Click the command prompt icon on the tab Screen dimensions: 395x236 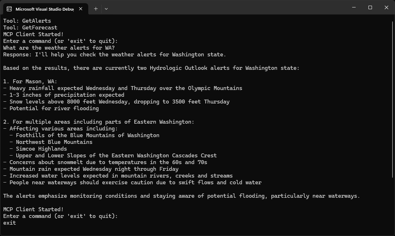(10, 9)
